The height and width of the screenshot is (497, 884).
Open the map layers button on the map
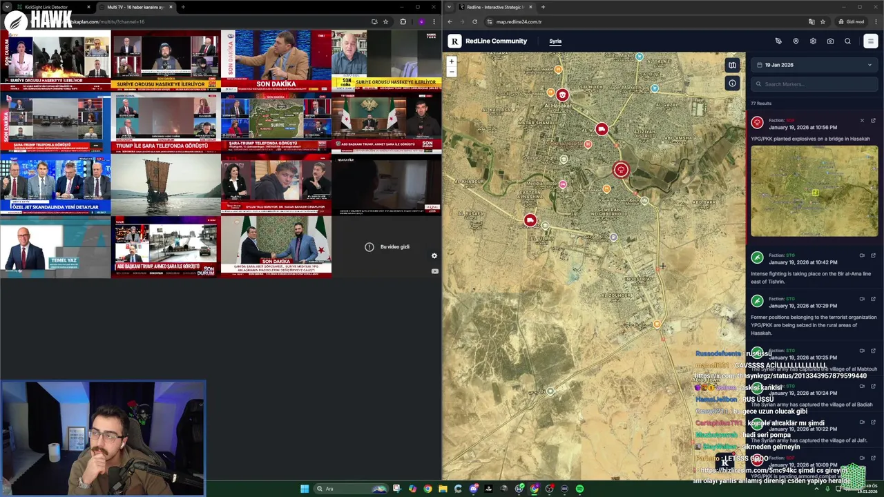(732, 65)
